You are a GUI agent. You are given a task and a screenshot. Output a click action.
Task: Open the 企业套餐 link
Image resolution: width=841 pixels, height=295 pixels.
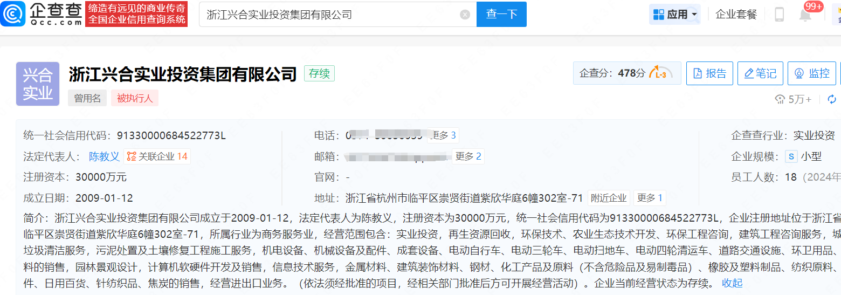click(736, 15)
